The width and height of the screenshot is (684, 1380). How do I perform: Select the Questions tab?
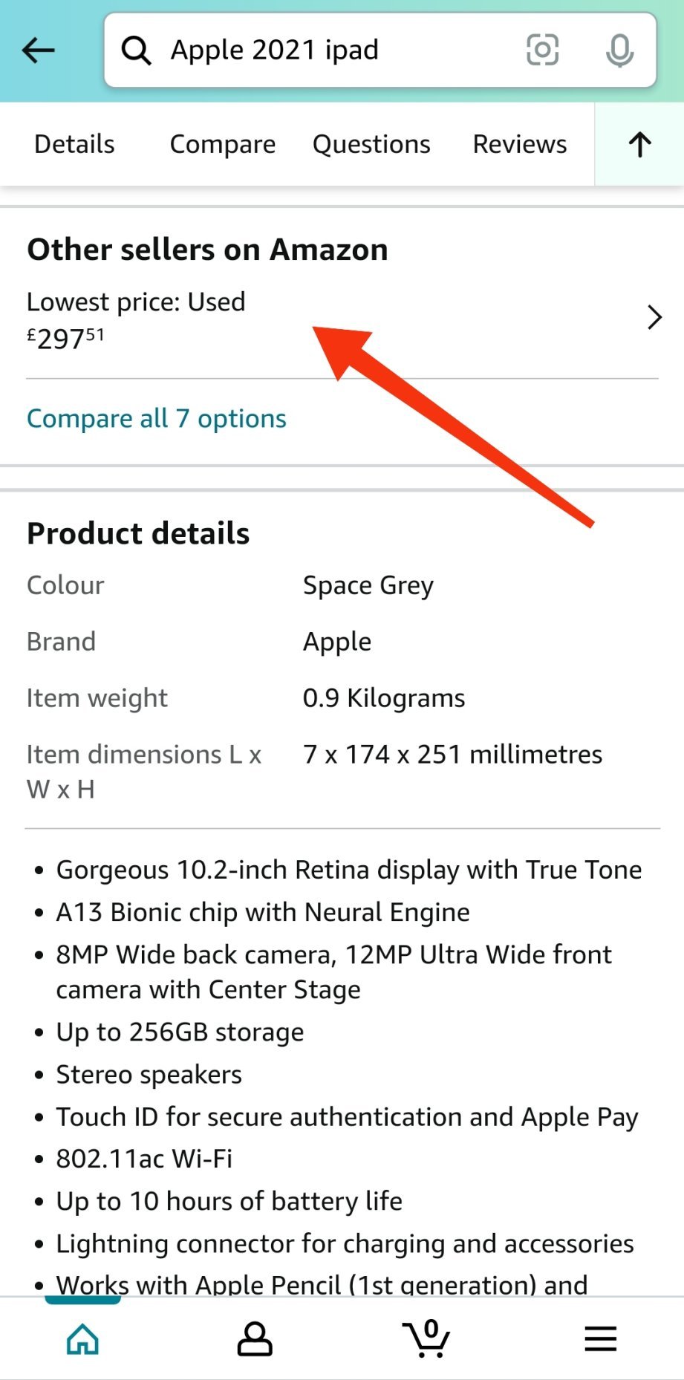pyautogui.click(x=371, y=144)
